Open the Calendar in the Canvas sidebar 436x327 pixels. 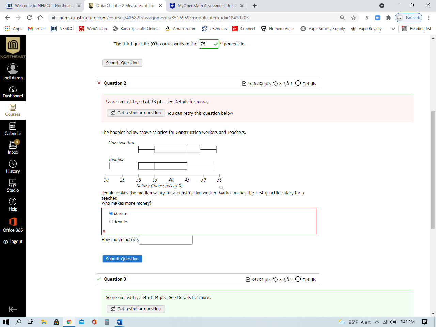click(13, 129)
